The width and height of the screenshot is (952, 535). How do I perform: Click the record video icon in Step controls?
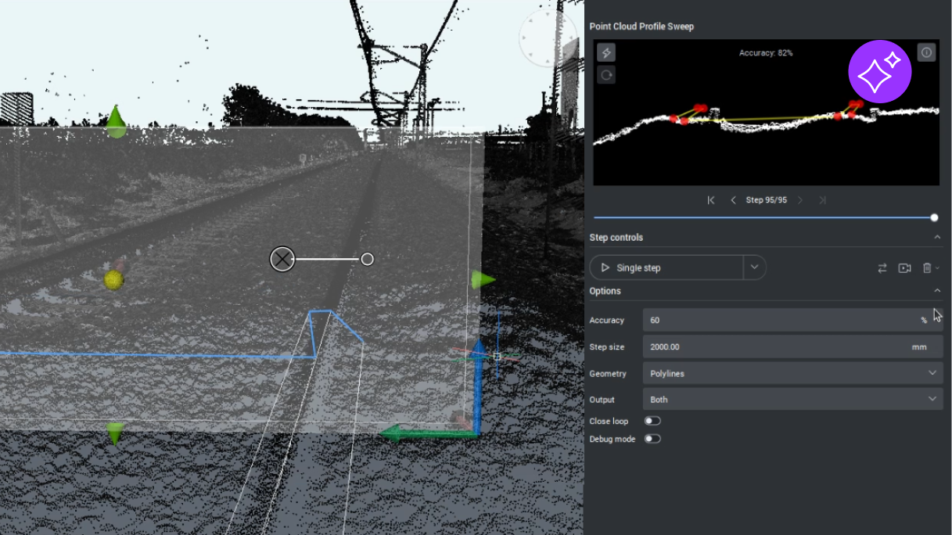(x=905, y=267)
